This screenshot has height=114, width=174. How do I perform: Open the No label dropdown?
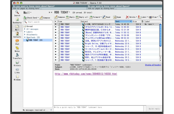coord(149,24)
